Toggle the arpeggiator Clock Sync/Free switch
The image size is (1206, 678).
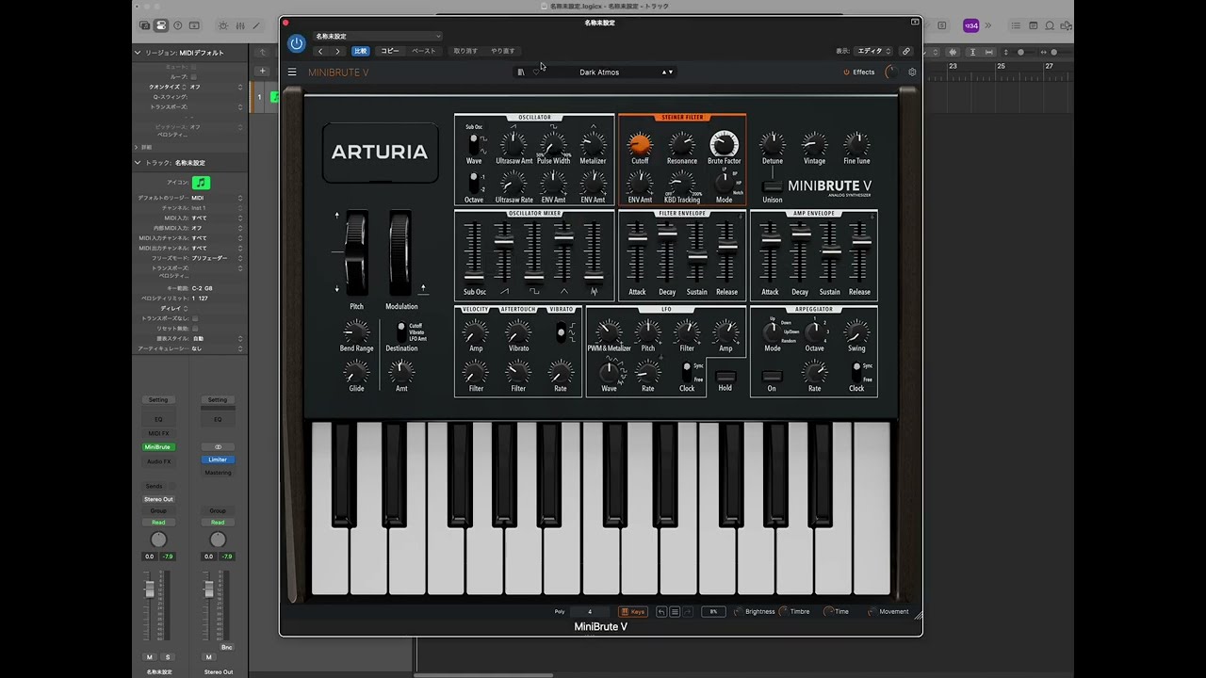856,372
